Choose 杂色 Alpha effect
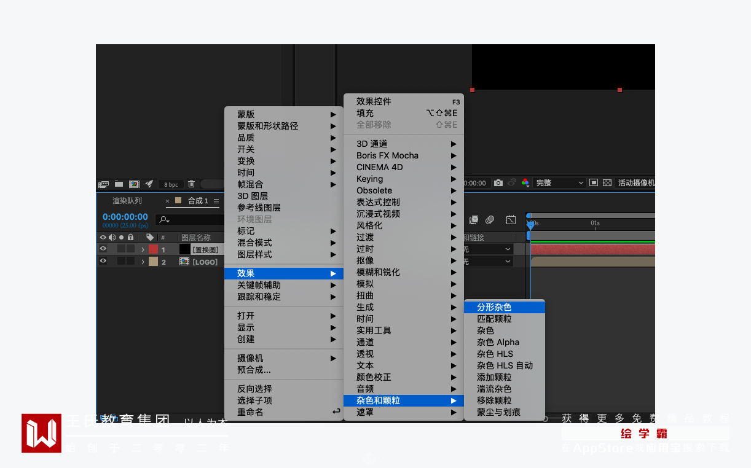 pos(505,342)
